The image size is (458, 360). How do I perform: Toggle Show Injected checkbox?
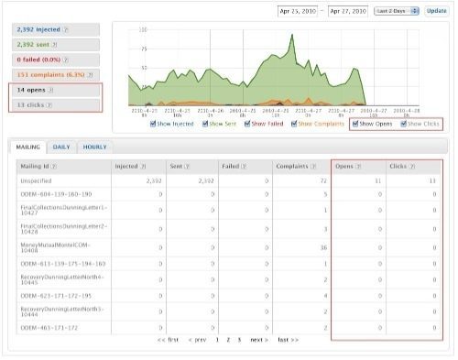coord(153,124)
